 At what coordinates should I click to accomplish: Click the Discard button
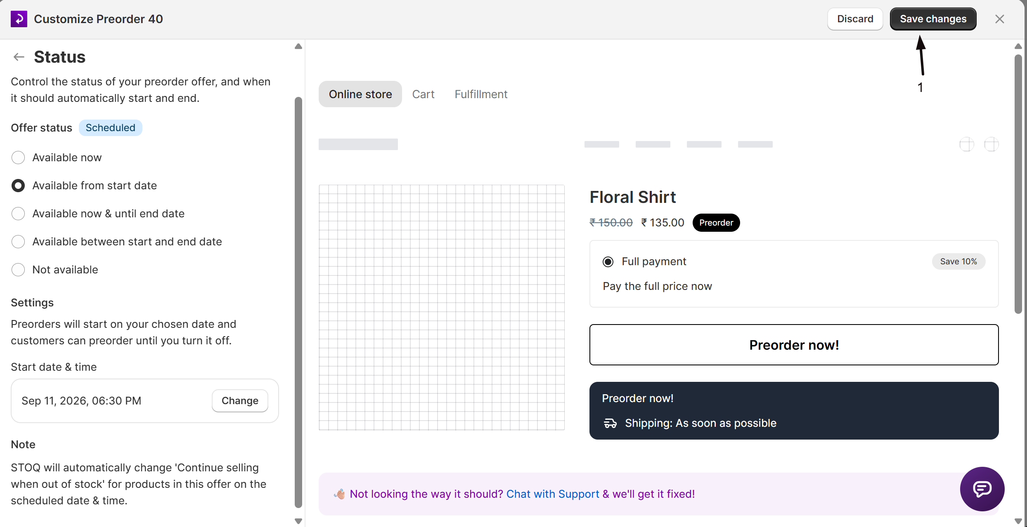[x=855, y=19]
